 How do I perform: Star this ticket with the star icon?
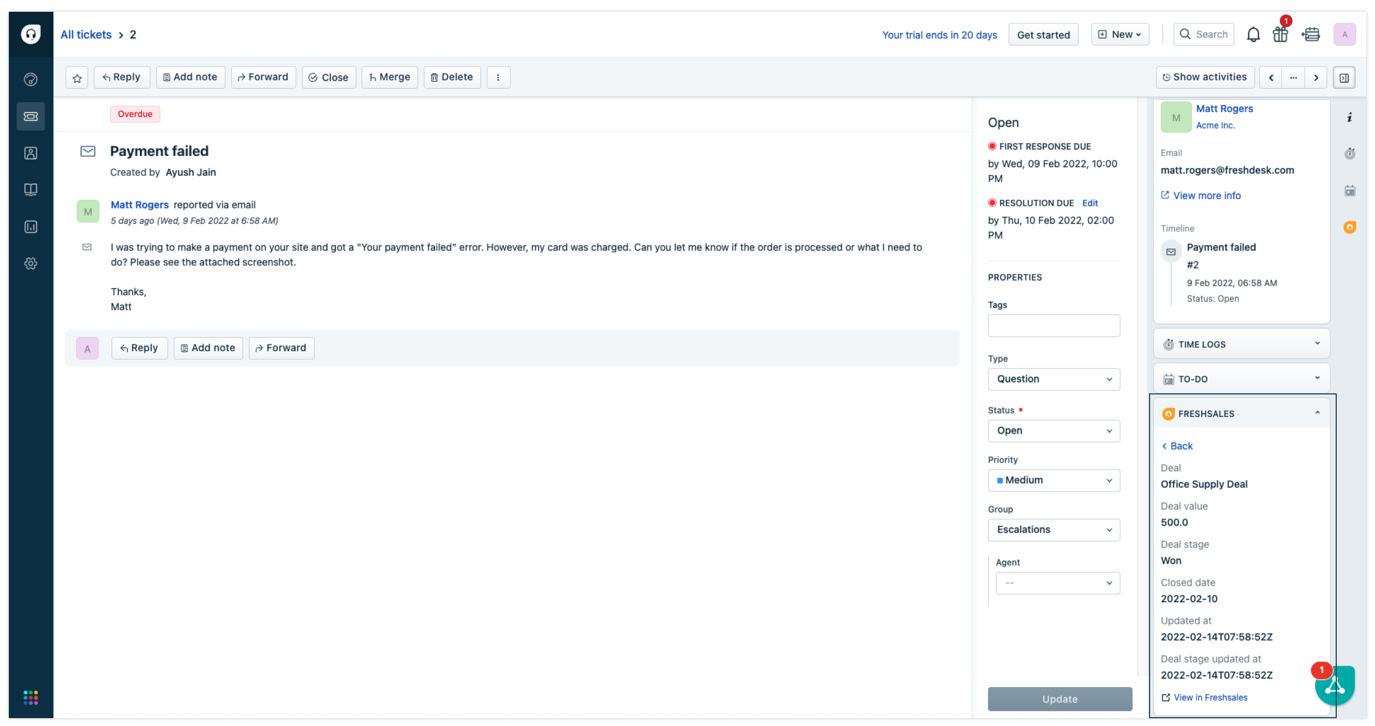[x=77, y=78]
